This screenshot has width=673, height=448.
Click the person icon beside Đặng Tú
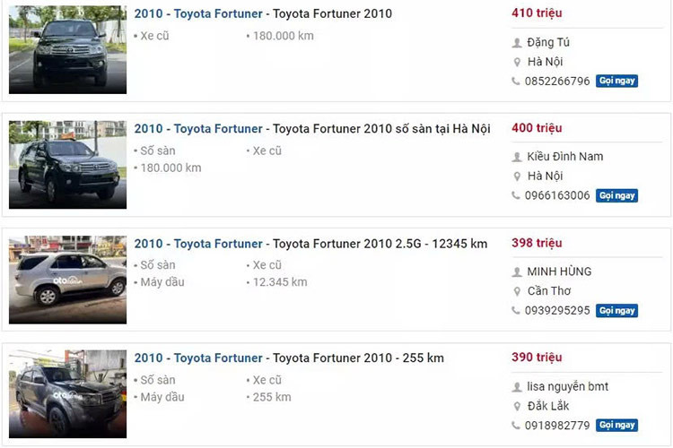coord(517,42)
